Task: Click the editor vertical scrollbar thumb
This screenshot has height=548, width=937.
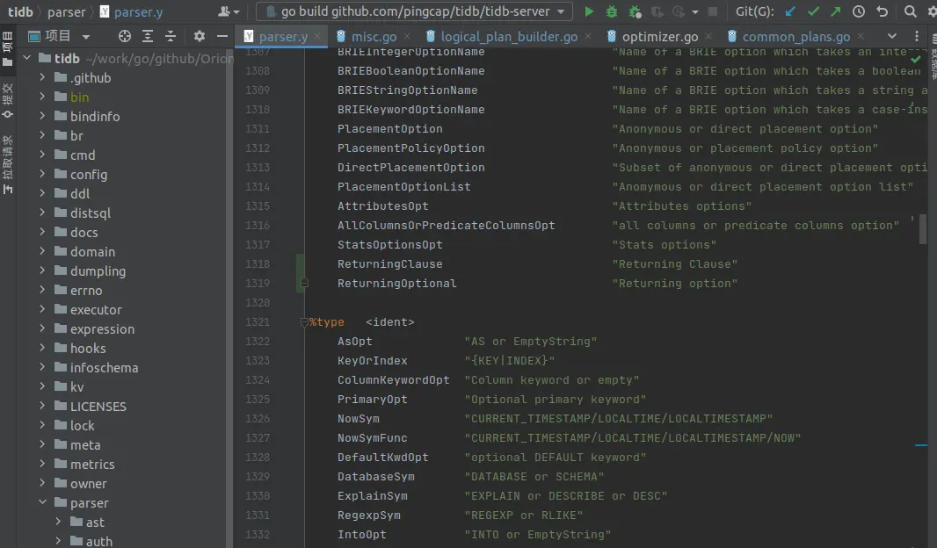Action: (x=923, y=229)
